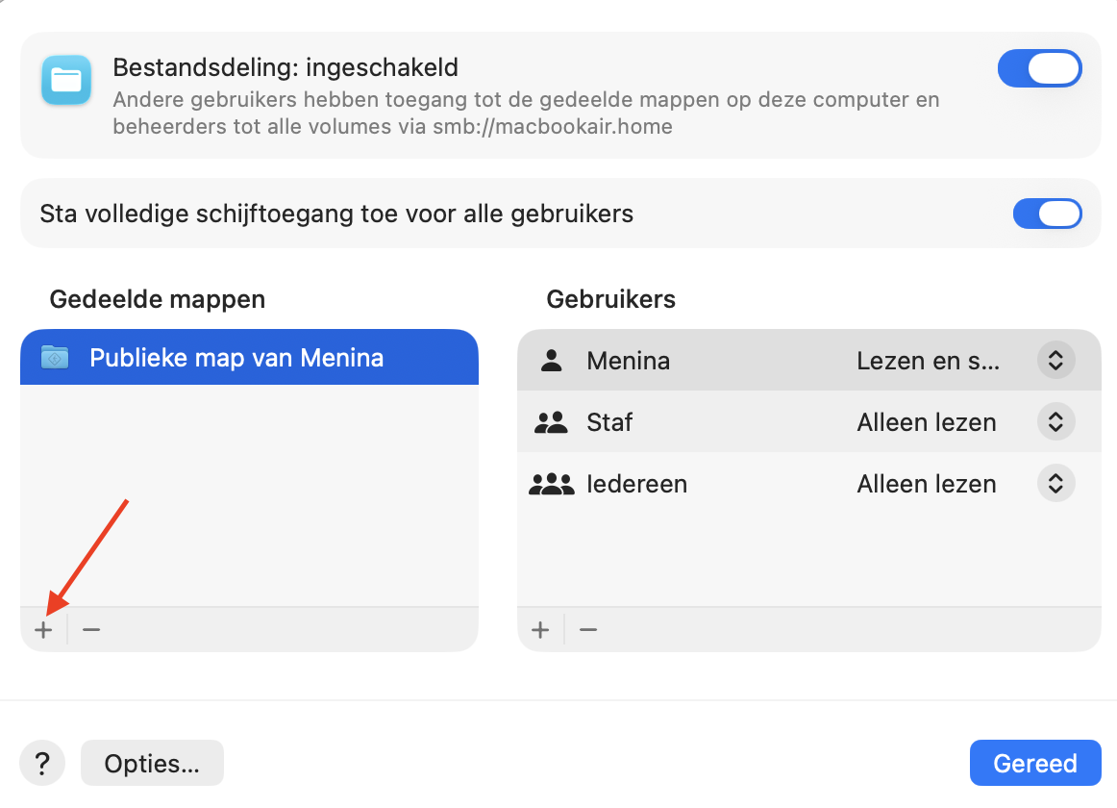This screenshot has width=1117, height=808.
Task: Open Opties settings
Action: coord(152,762)
